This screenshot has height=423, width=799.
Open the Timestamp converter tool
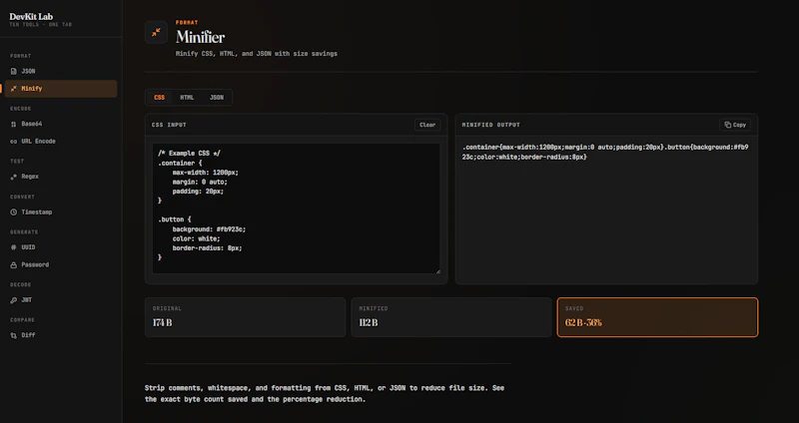(x=61, y=211)
